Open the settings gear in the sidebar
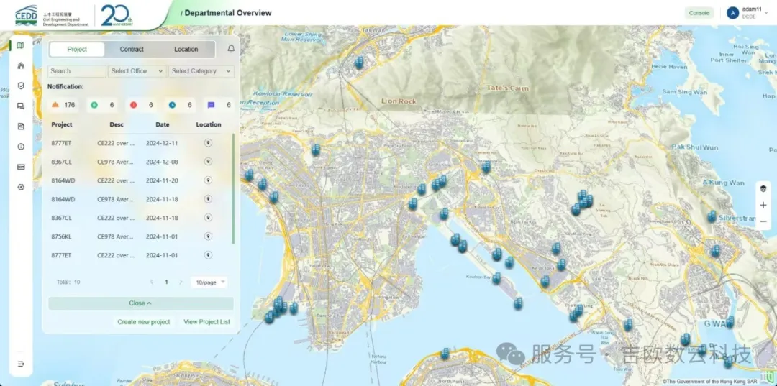The image size is (777, 386). 21,187
